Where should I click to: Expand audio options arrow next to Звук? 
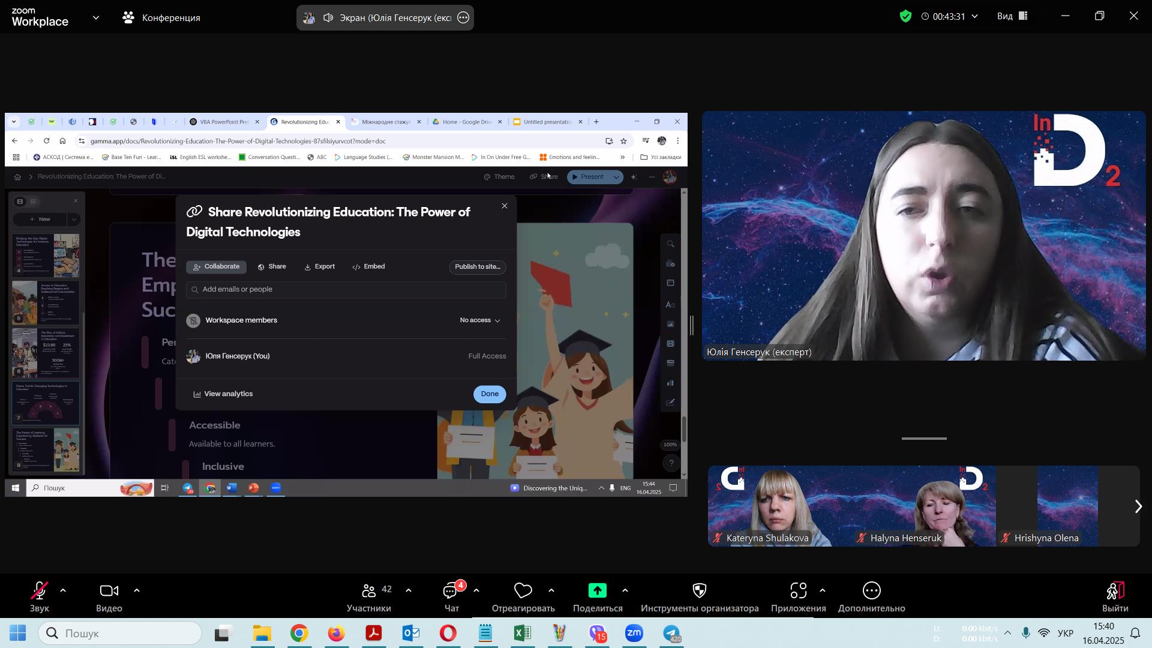point(63,591)
